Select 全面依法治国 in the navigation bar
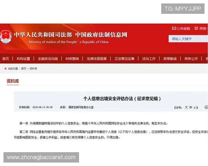The width and height of the screenshot is (208, 166). pyautogui.click(x=48, y=59)
